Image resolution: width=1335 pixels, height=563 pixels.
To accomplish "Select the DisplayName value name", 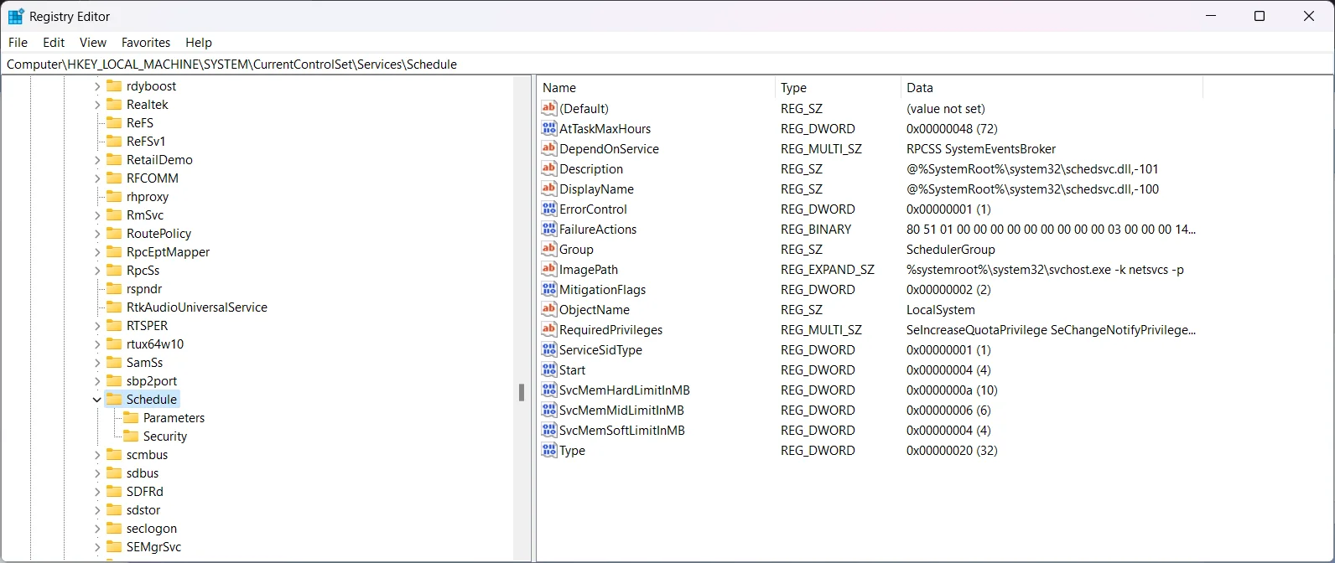I will tap(596, 189).
